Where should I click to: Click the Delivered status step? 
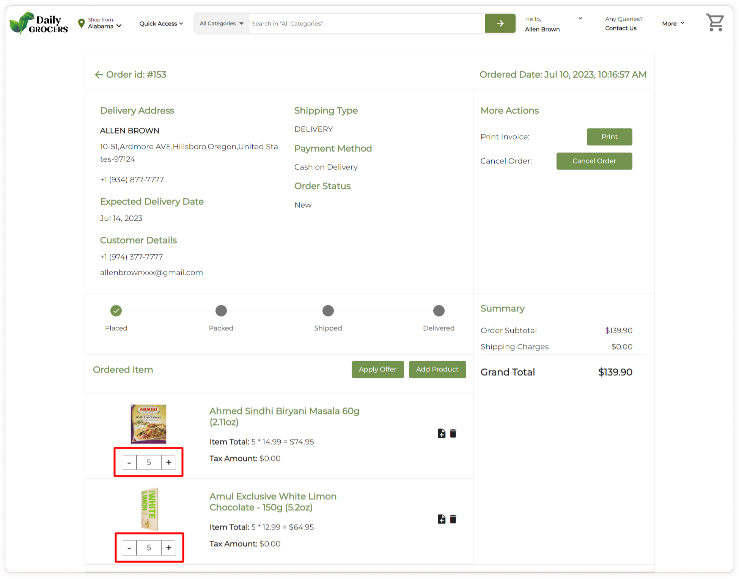[439, 311]
